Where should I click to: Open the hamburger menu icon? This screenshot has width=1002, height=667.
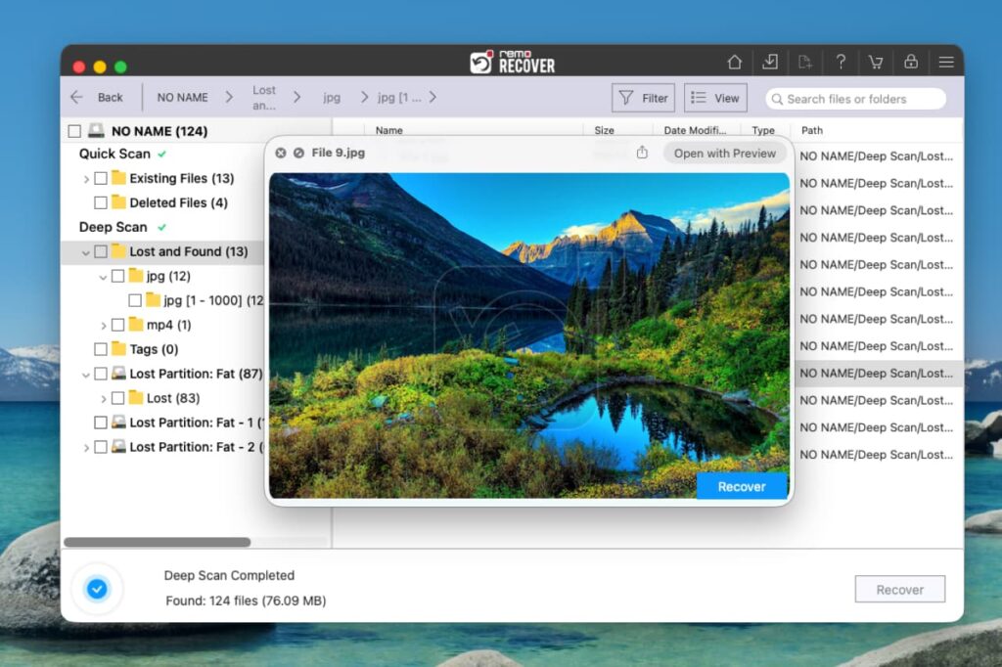[946, 62]
